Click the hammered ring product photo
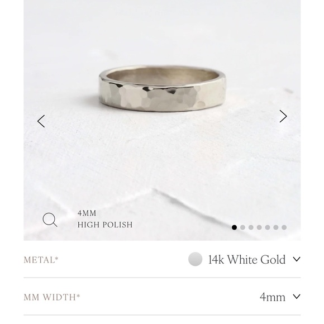Viewport: 324px width, 324px height. 162,88
